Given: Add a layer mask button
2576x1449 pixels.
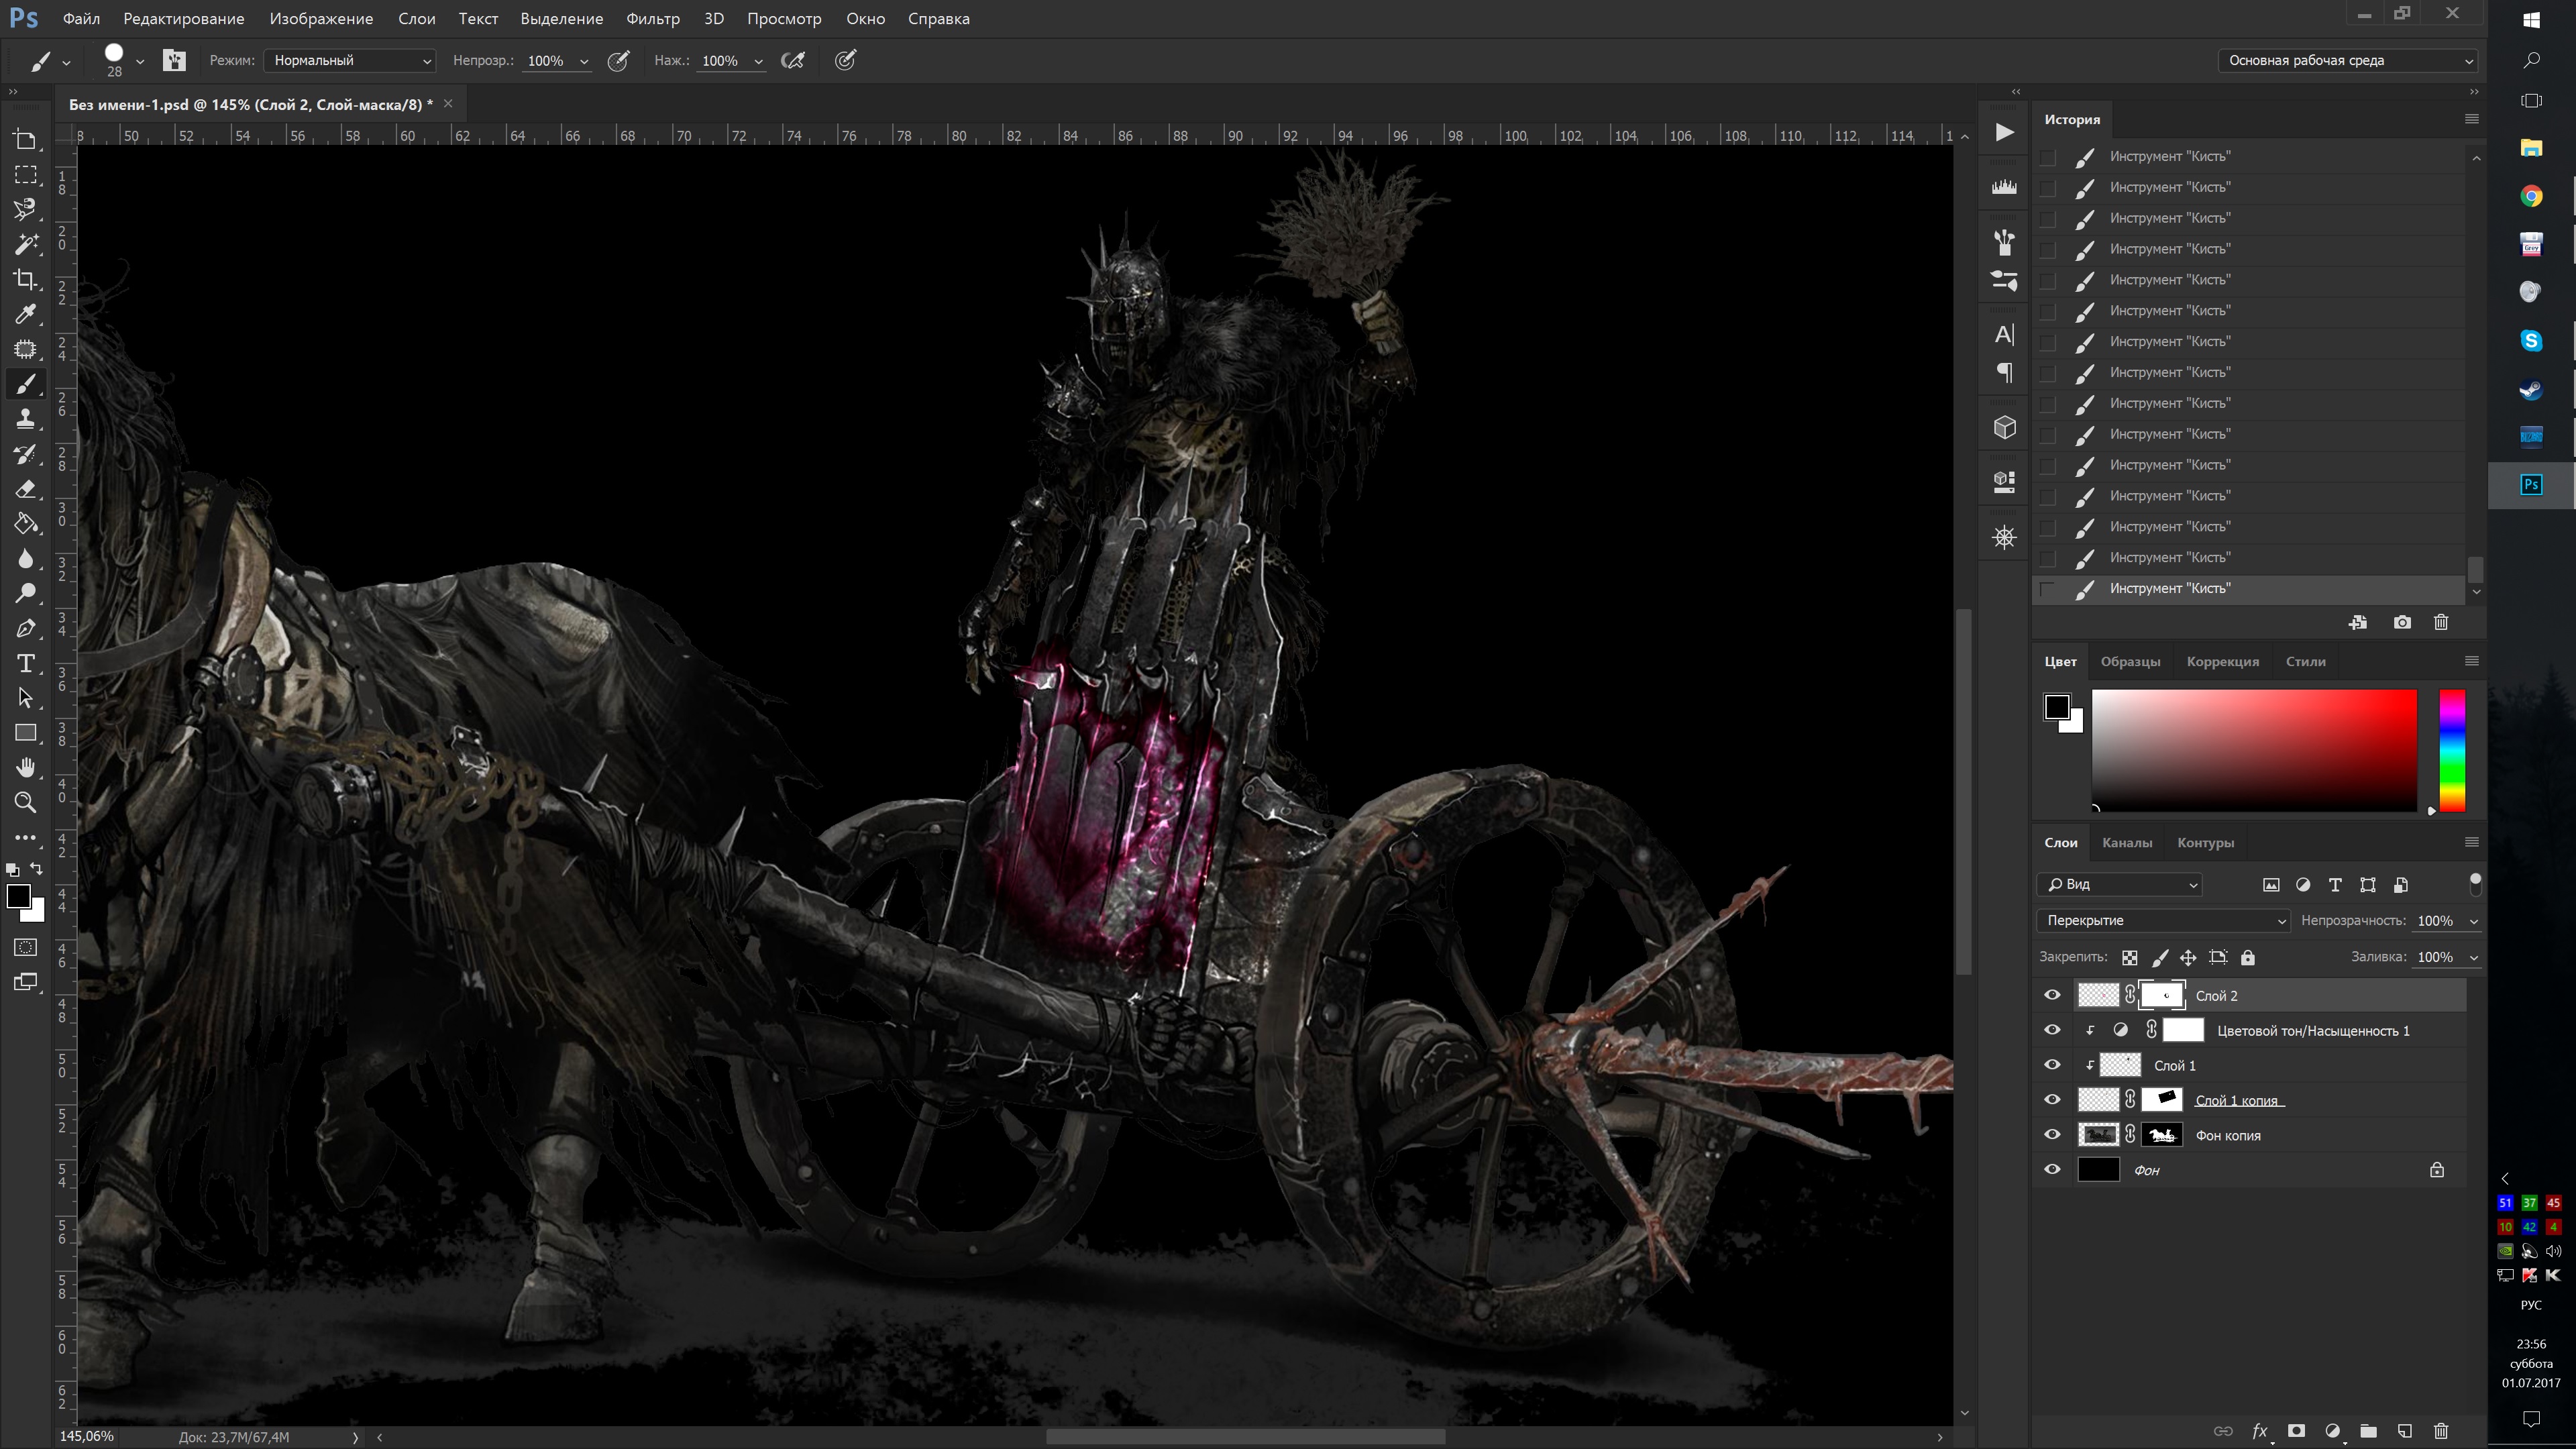Looking at the screenshot, I should [2296, 1431].
